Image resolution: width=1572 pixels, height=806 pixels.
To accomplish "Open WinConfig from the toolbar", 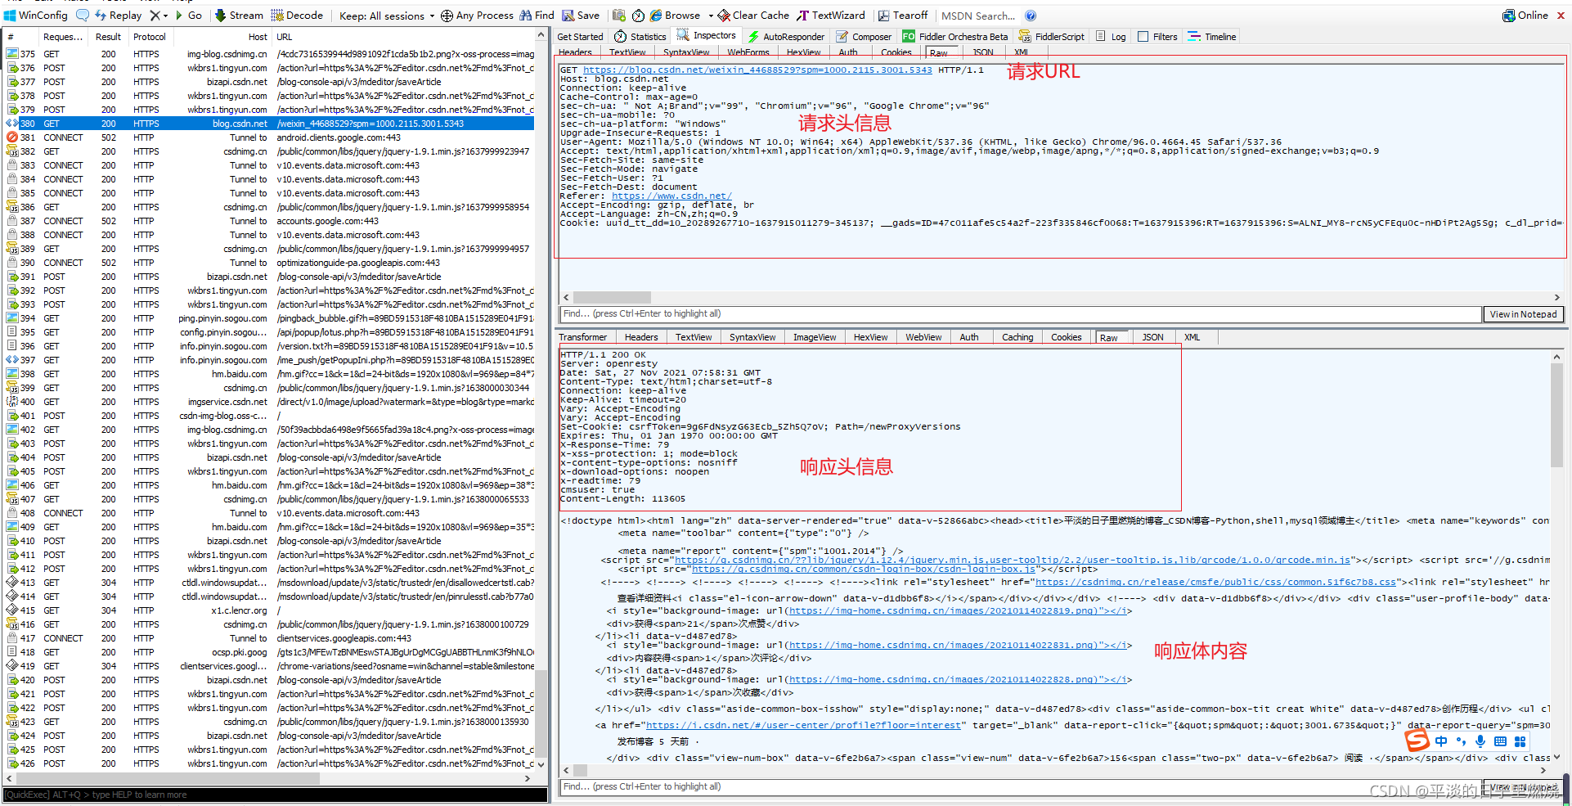I will pos(35,15).
